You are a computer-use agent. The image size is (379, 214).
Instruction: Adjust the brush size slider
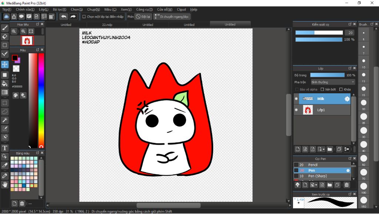click(x=319, y=33)
